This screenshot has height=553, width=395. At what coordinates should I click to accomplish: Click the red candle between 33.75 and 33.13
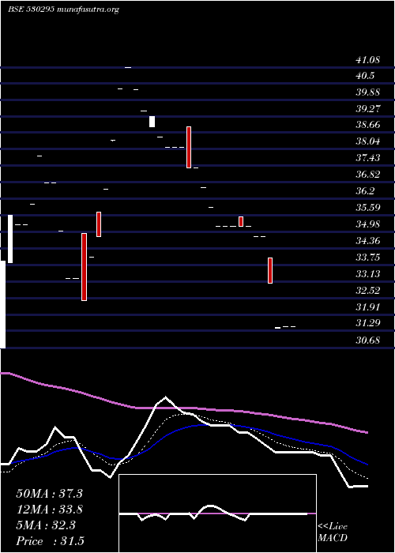pyautogui.click(x=270, y=270)
